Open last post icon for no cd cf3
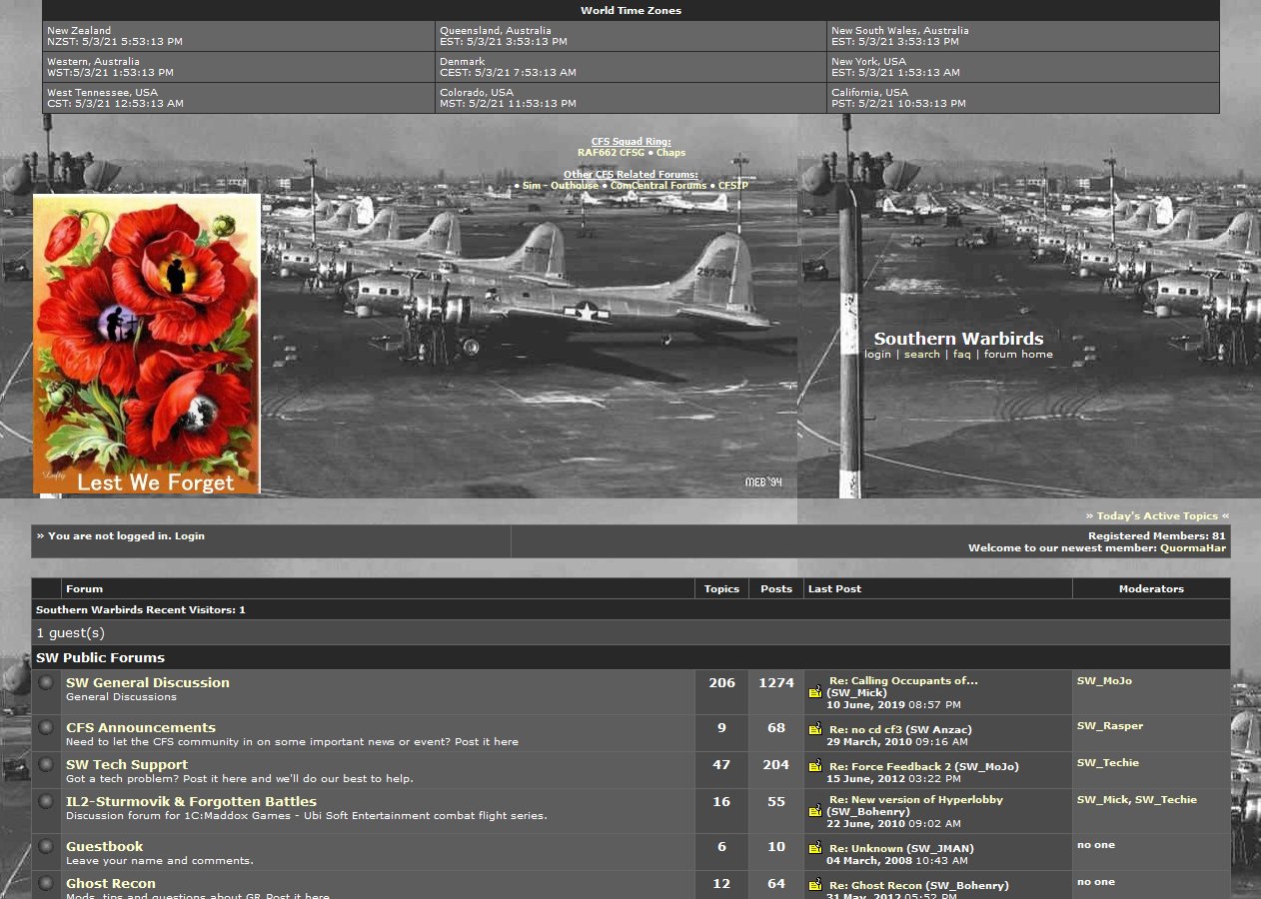Viewport: 1261px width, 899px height. point(815,729)
